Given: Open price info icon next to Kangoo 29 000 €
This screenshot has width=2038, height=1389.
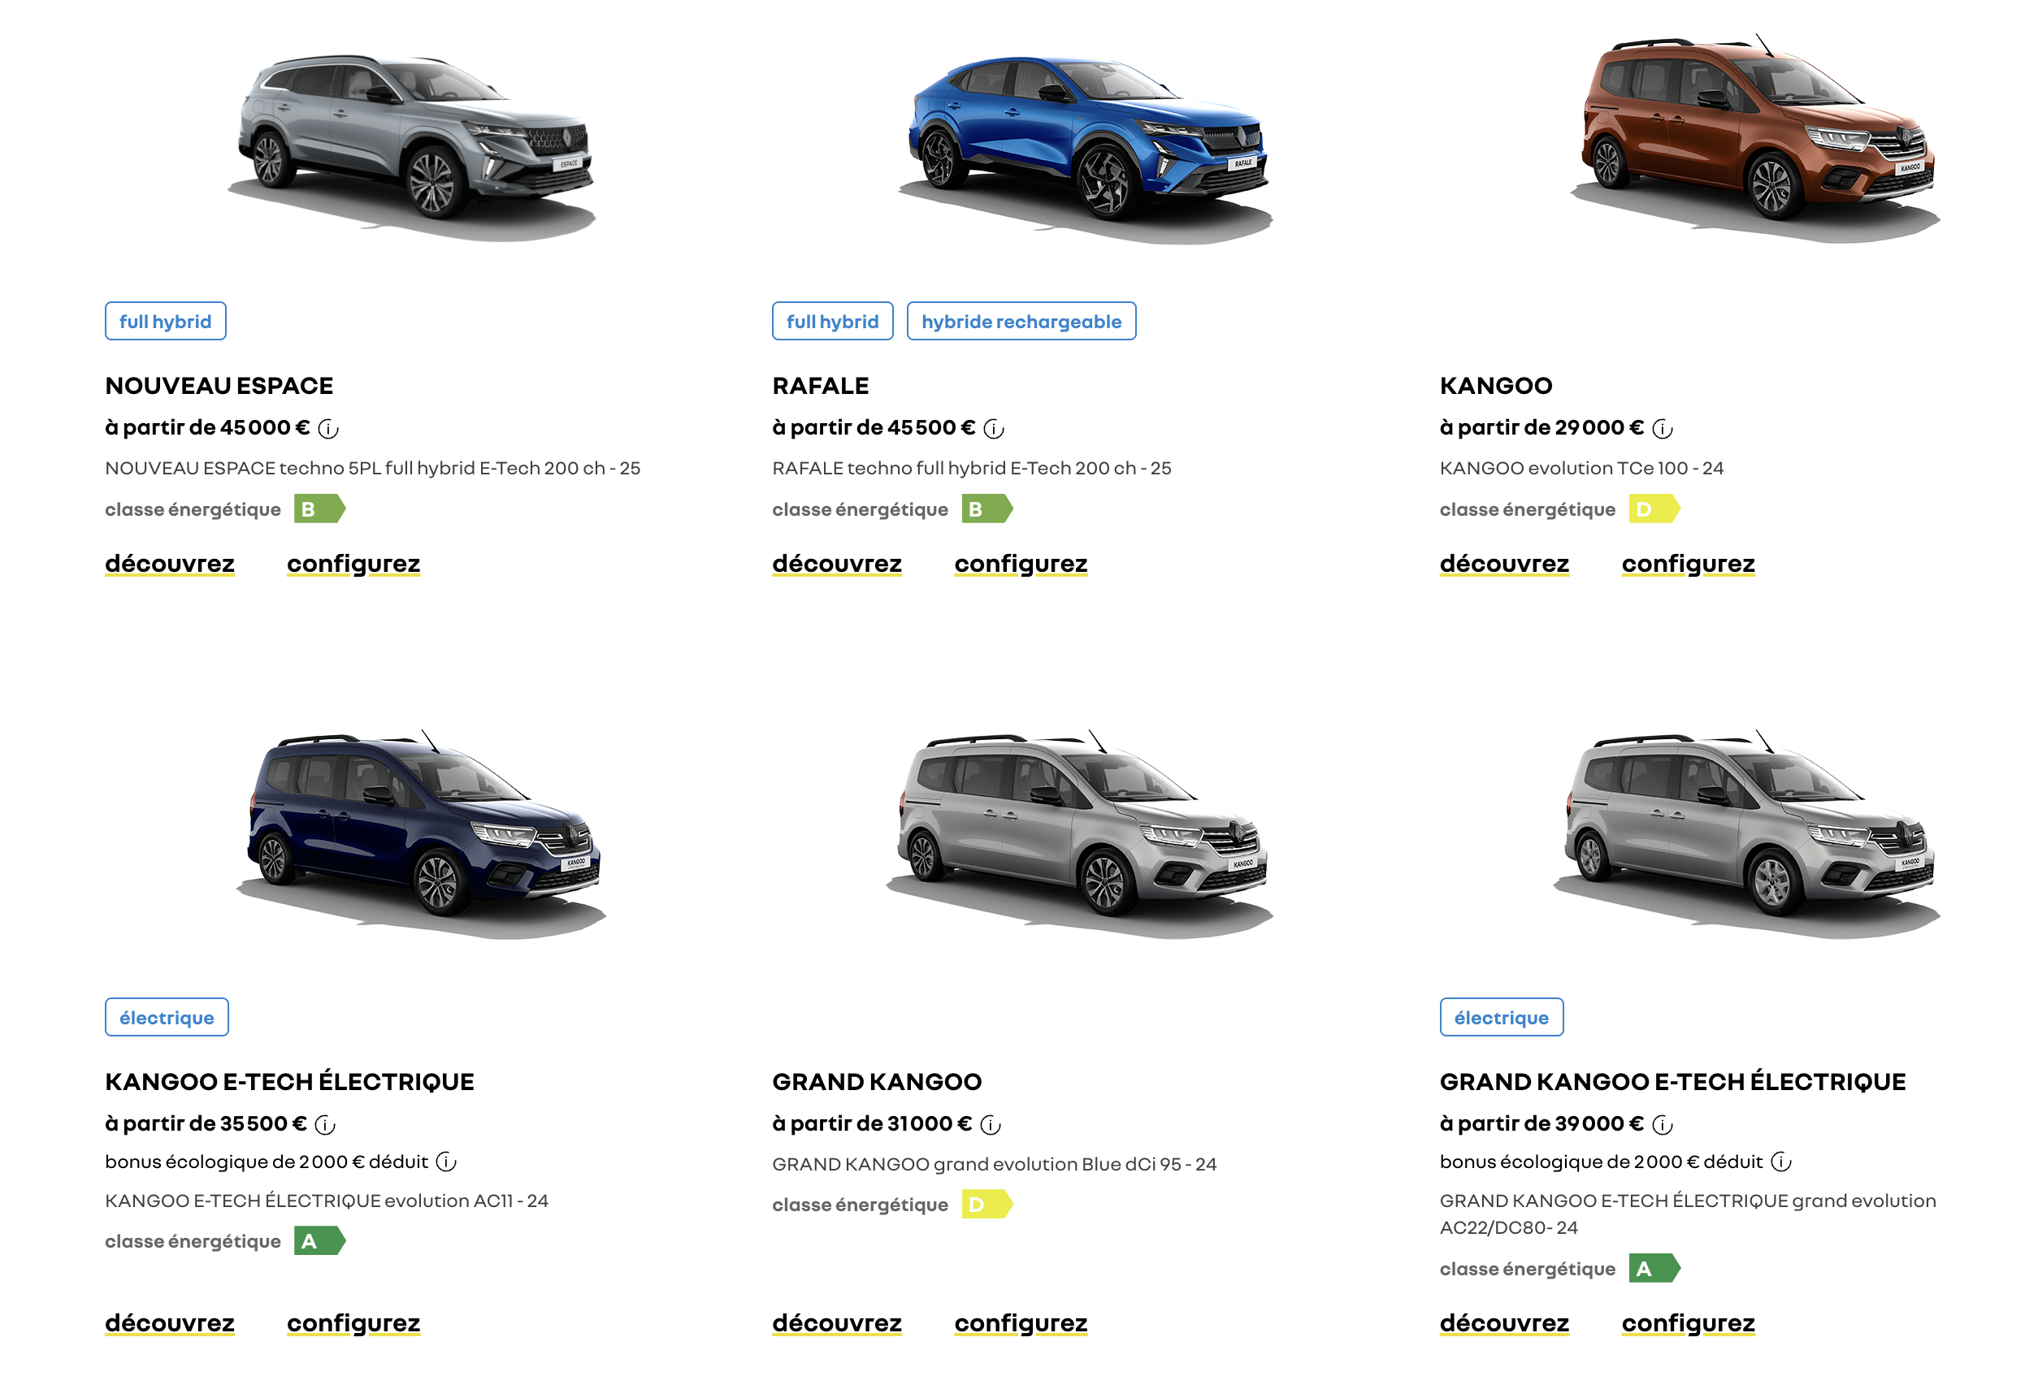Looking at the screenshot, I should pos(1663,429).
